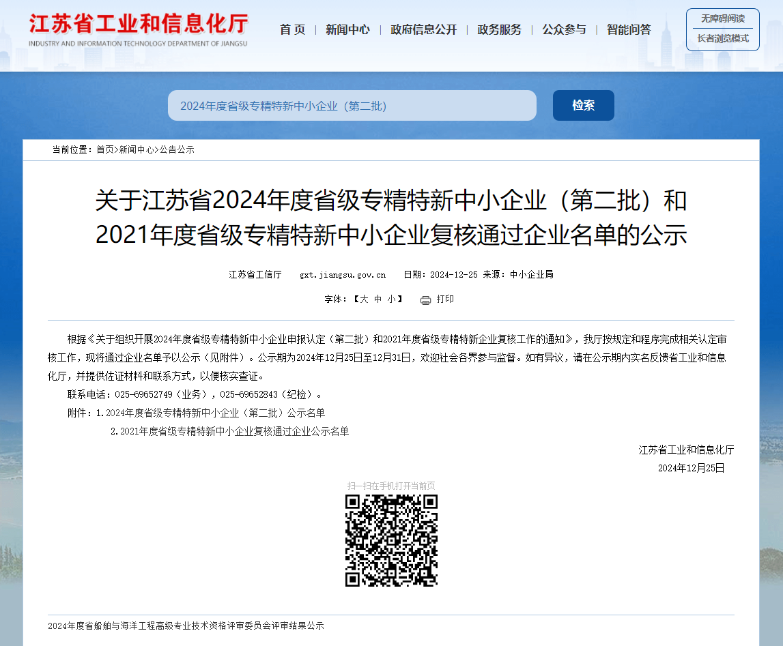Click the 江苏省工信厅 publisher text
The height and width of the screenshot is (646, 783).
(x=255, y=275)
